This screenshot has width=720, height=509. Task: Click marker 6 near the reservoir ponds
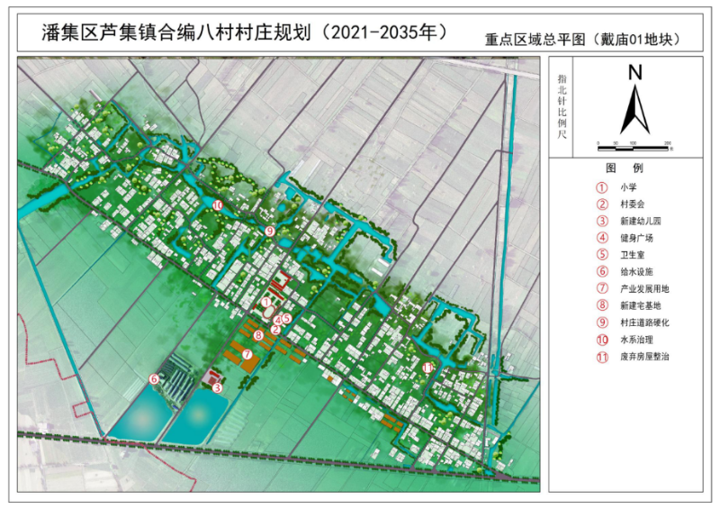(x=154, y=379)
